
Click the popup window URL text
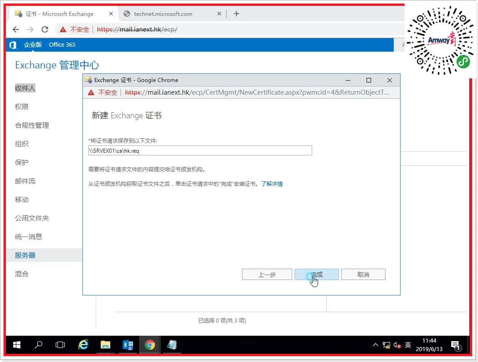pyautogui.click(x=257, y=92)
